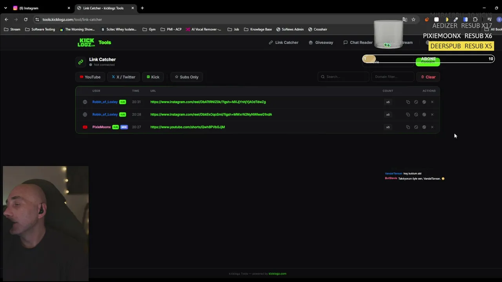Open PixieMoonx YouTube link via globe icon
Image resolution: width=502 pixels, height=282 pixels.
(x=424, y=127)
